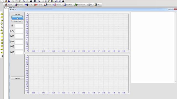Focus the №2 value field

coord(19,31)
